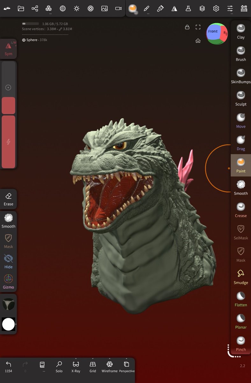Open the white paint color swatch
Screen dimensions: 251x383
pos(8,324)
